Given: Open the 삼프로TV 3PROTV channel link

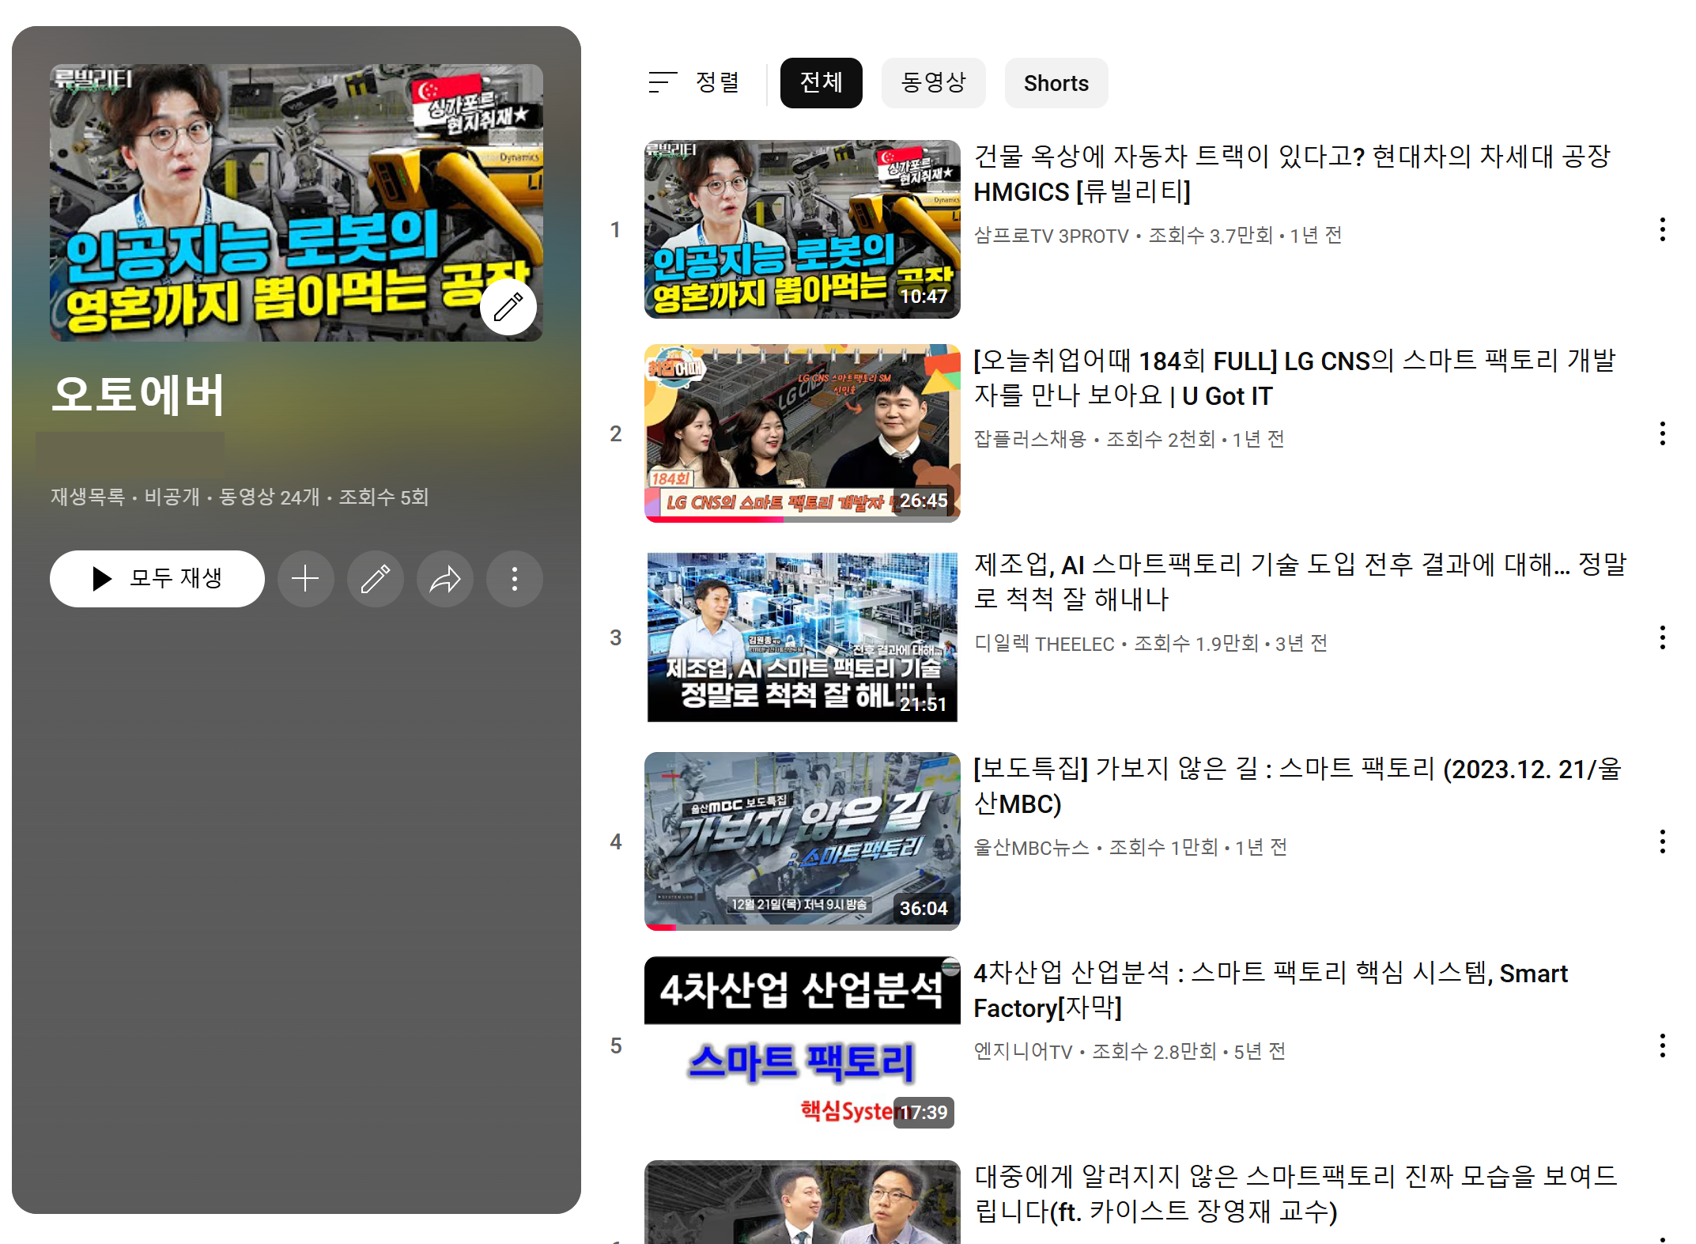Looking at the screenshot, I should point(1051,236).
